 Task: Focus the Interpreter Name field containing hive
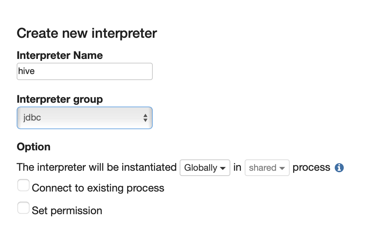pyautogui.click(x=85, y=71)
